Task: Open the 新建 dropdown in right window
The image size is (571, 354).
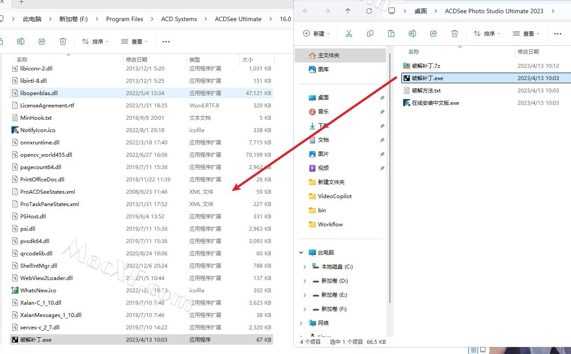Action: 316,33
